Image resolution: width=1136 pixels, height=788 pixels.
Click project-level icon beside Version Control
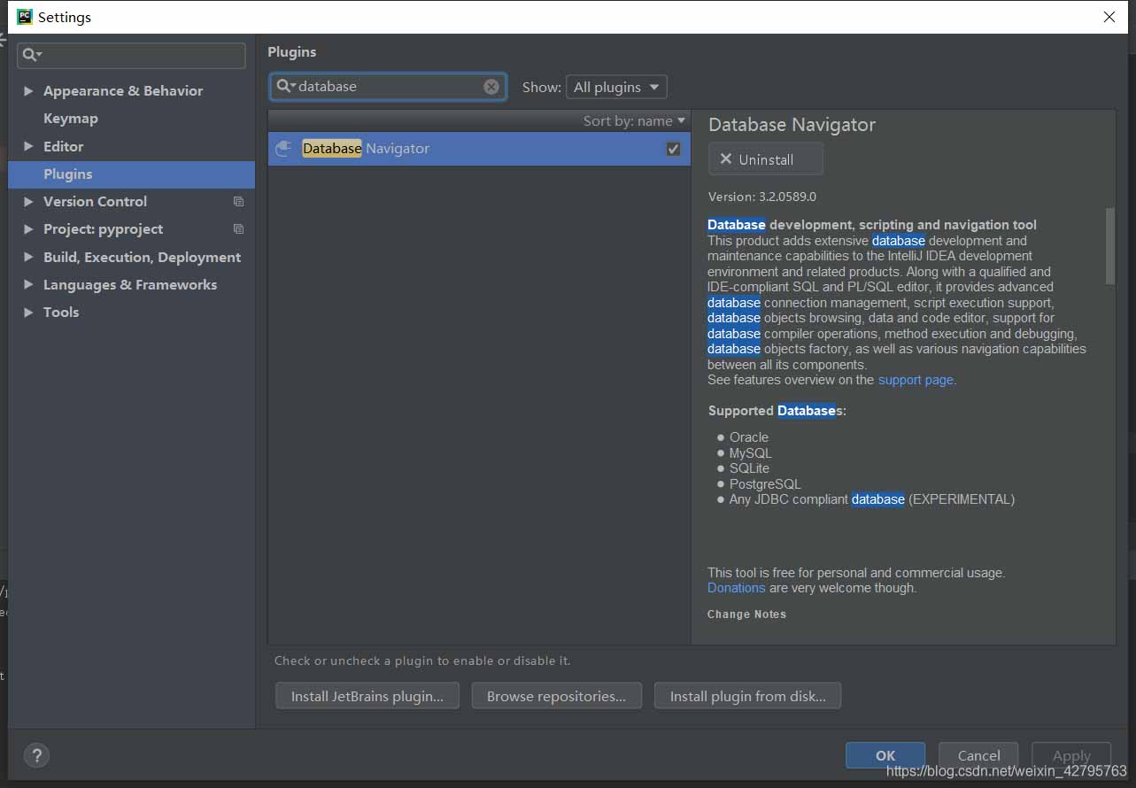point(238,202)
